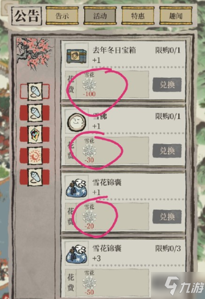Switch to the 活动 tab

[100, 16]
